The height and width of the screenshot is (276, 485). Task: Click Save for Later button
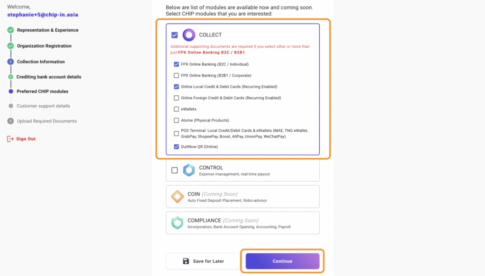tap(203, 261)
